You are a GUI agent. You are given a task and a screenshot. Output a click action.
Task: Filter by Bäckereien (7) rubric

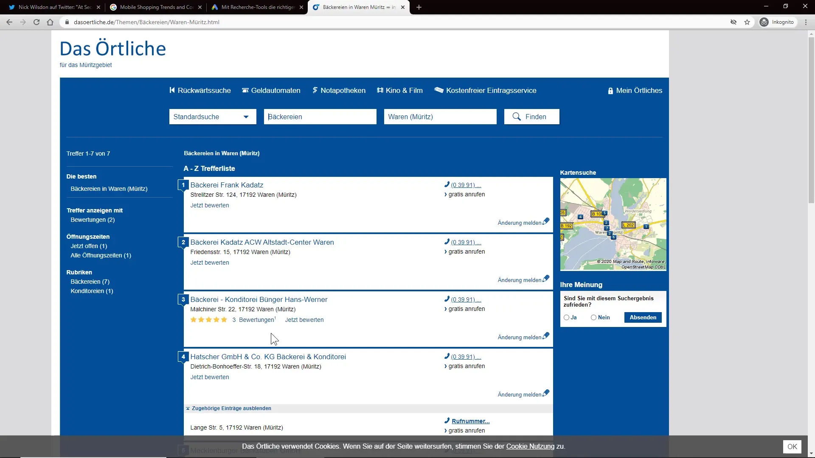click(x=90, y=282)
